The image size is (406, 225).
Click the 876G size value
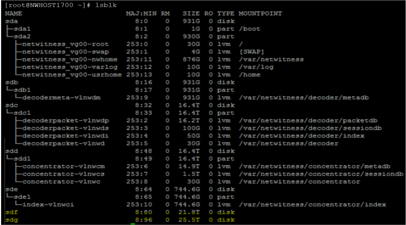click(191, 59)
